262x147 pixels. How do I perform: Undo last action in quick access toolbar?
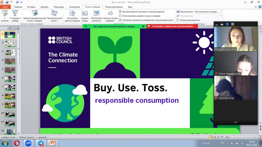click(x=11, y=2)
